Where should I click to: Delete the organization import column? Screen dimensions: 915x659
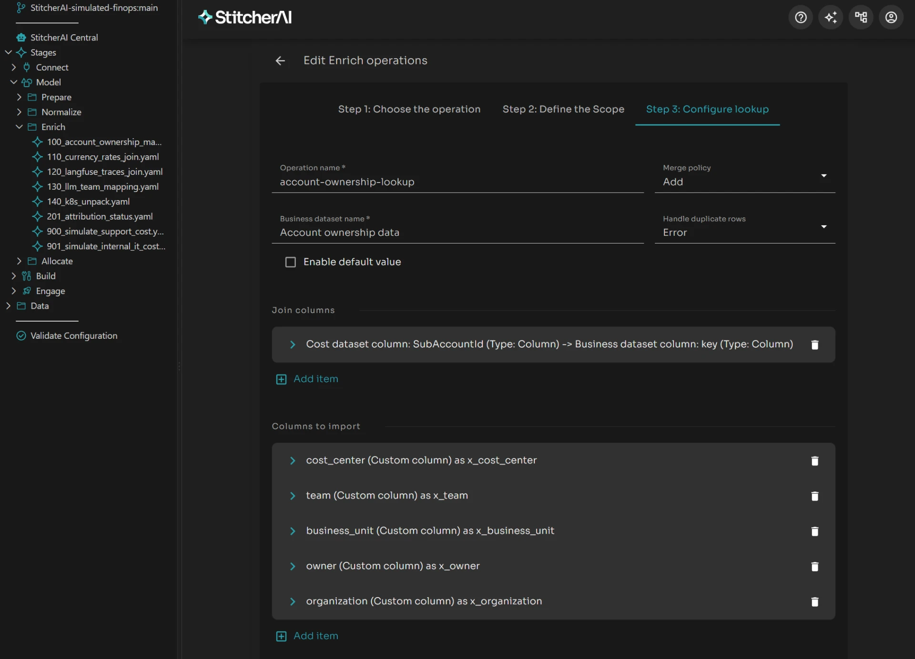(x=815, y=602)
